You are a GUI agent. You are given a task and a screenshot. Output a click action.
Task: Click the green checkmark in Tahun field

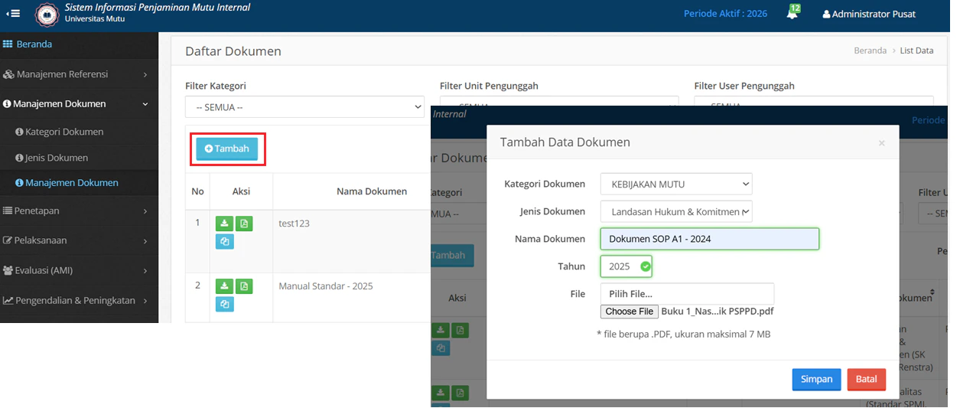point(646,266)
